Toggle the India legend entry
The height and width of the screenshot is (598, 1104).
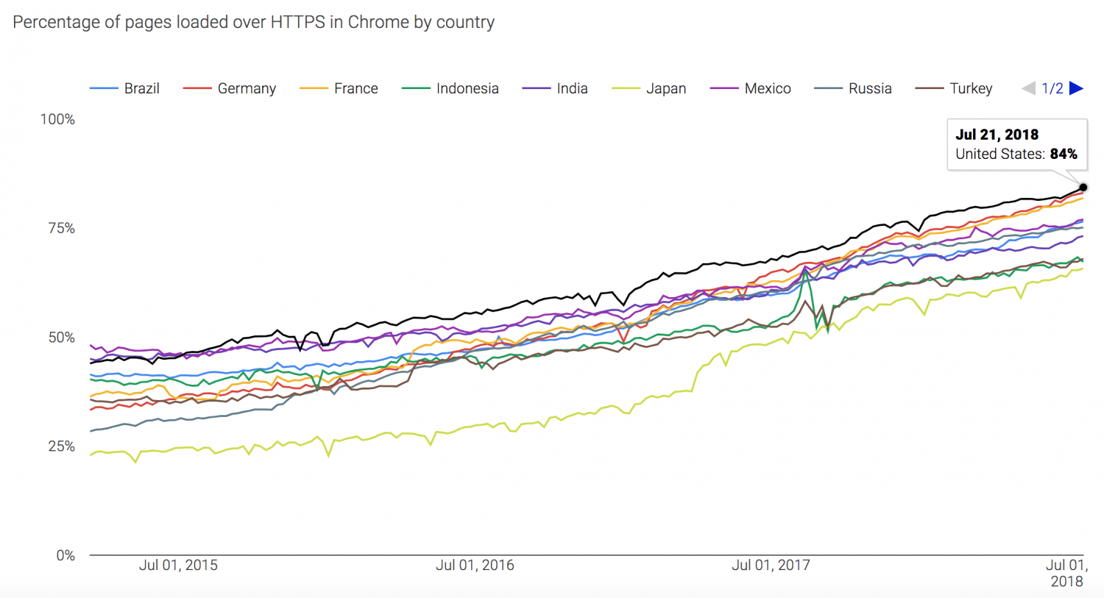(x=572, y=88)
